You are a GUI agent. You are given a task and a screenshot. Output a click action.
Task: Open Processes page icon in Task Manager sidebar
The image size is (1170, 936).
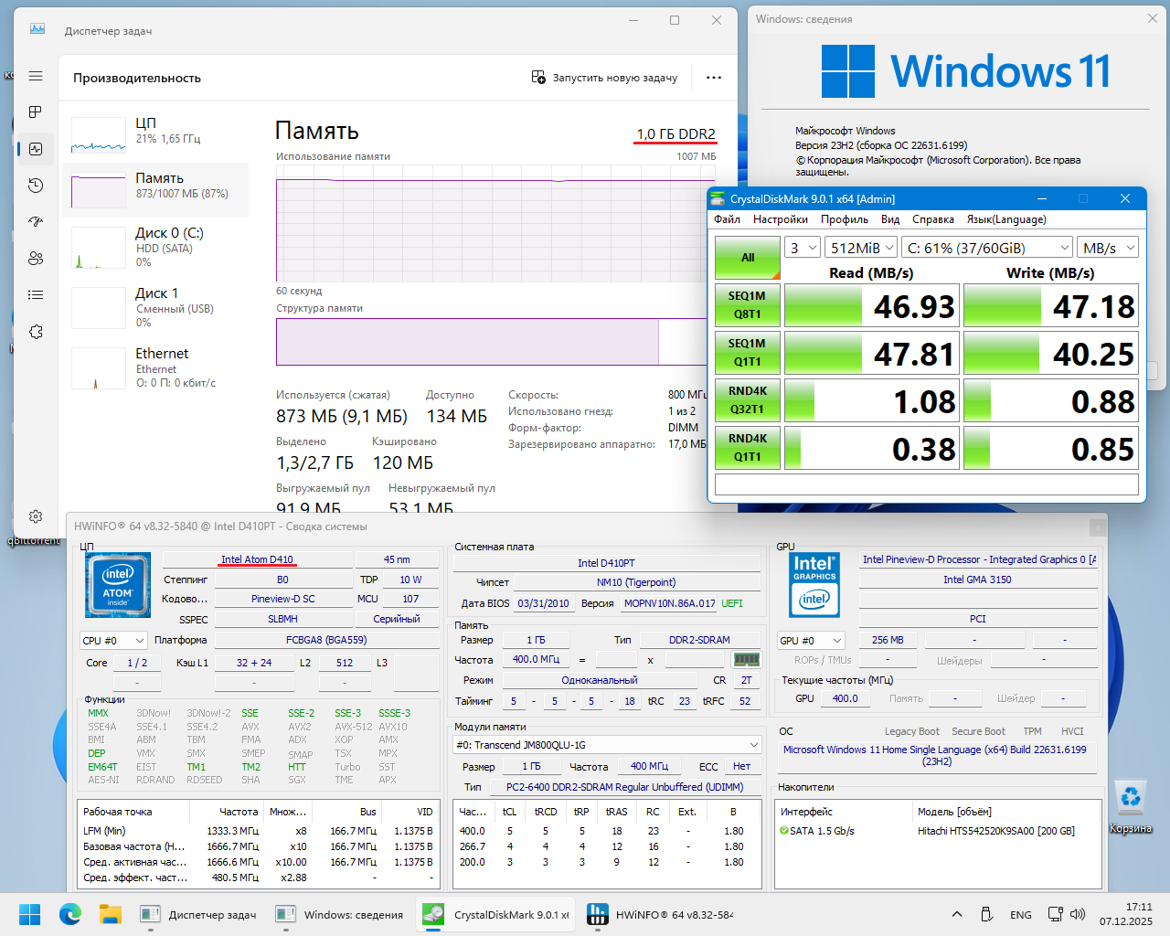tap(36, 112)
